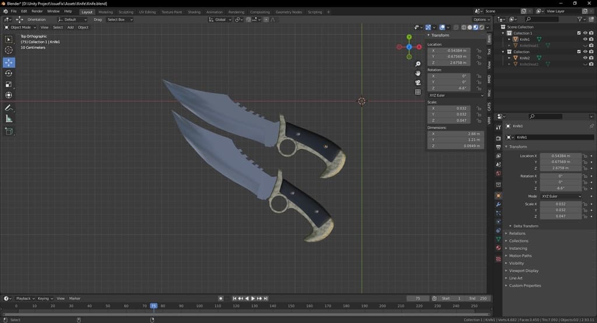Select the 3D Cursor tool
This screenshot has width=597, height=323.
(x=9, y=51)
